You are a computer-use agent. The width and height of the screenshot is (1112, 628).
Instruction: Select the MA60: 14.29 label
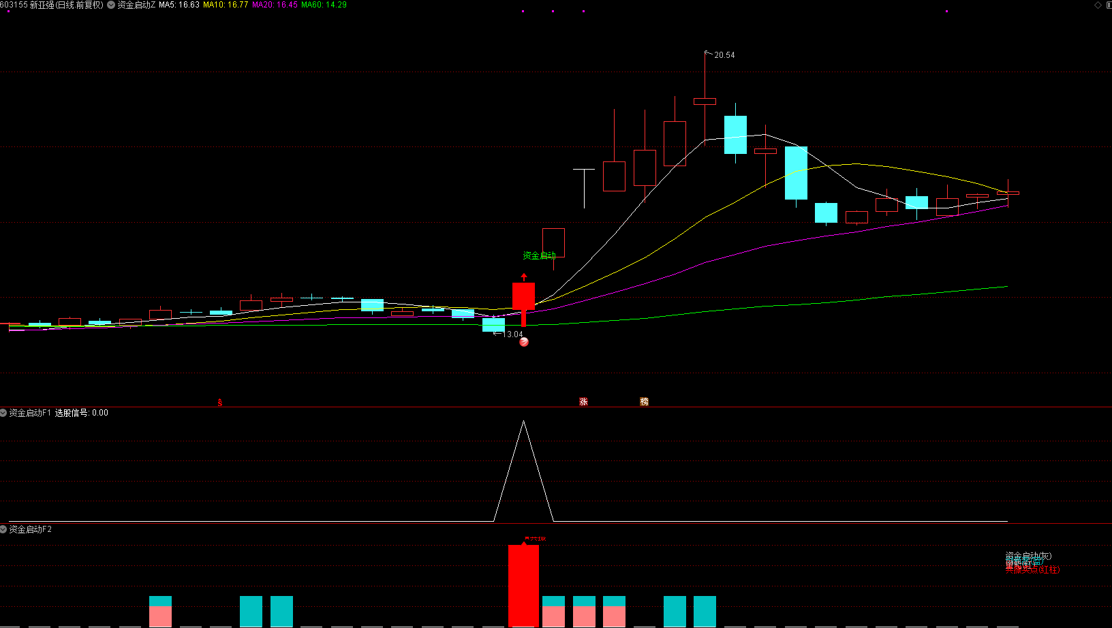click(x=324, y=5)
